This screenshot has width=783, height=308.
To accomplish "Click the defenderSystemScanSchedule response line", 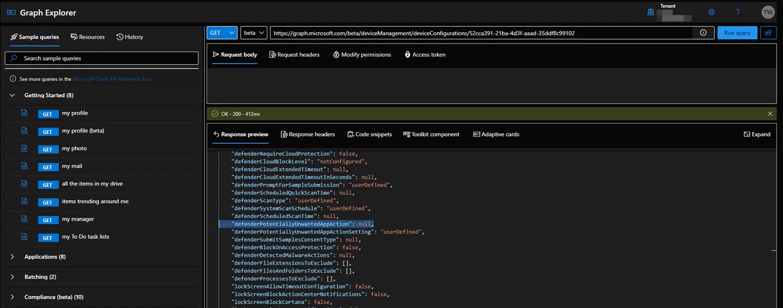I will point(301,208).
